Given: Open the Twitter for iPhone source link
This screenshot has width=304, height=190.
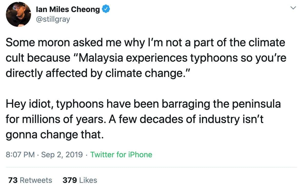Looking at the screenshot, I should pos(121,155).
